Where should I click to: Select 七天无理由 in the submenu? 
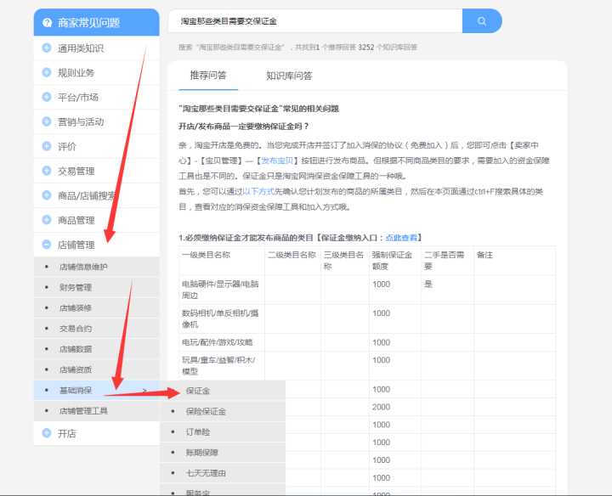[x=205, y=472]
